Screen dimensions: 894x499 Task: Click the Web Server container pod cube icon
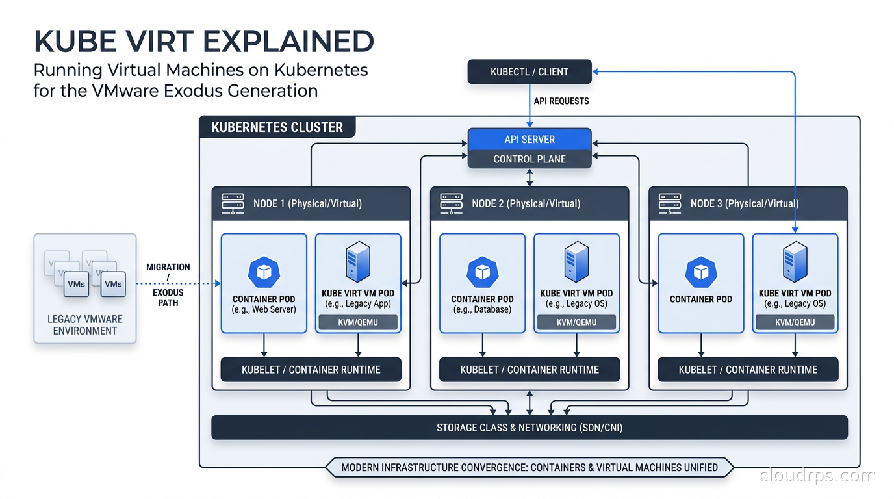[x=264, y=272]
